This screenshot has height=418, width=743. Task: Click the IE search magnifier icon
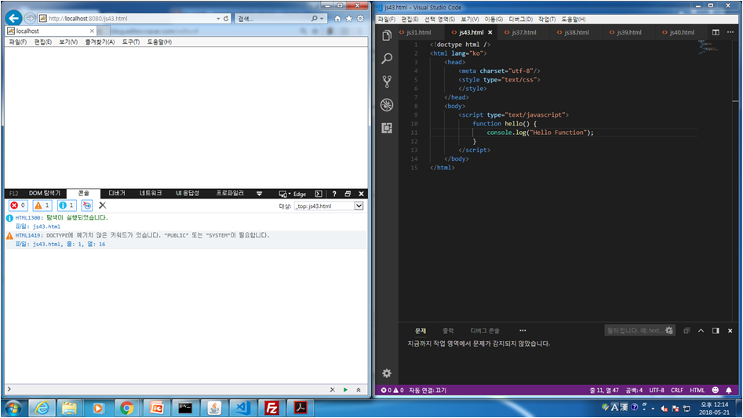[x=314, y=19]
